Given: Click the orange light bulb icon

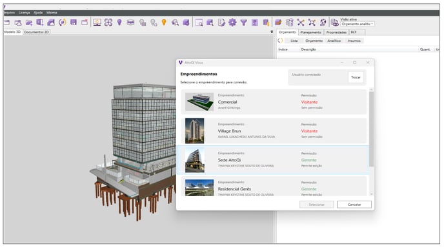Looking at the screenshot, I should [164, 23].
